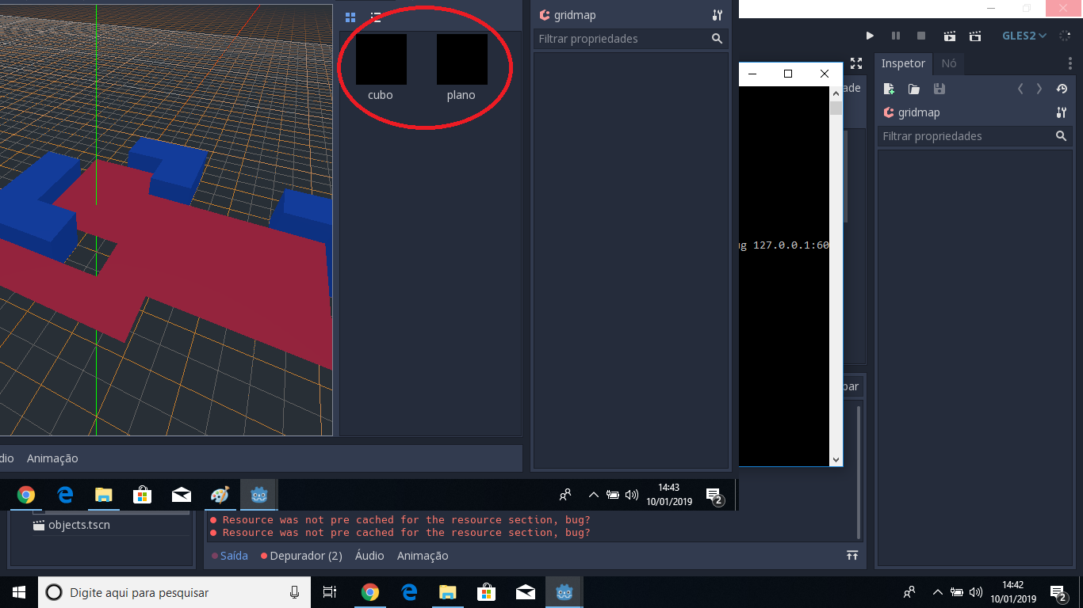Select the cubo mesh in the MeshLibrary
Screen dimensions: 1083x608
click(380, 59)
